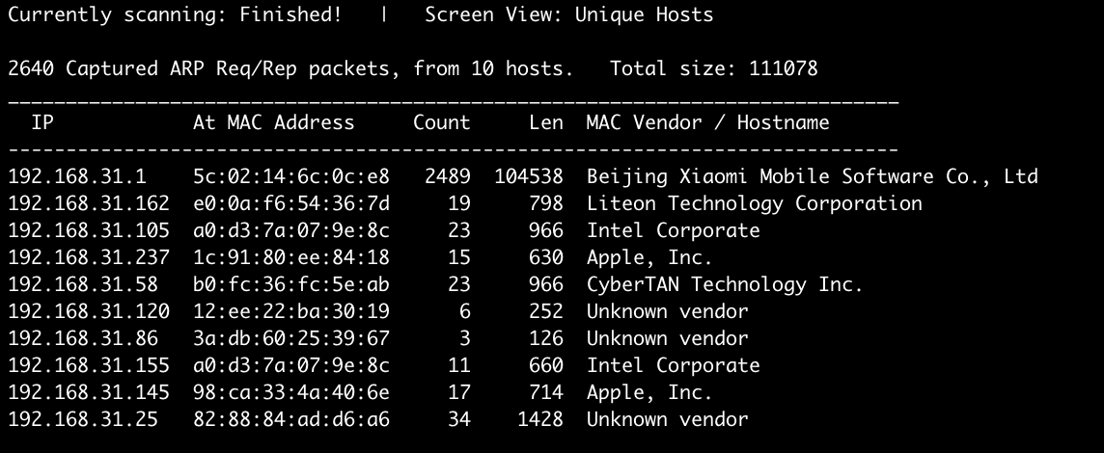This screenshot has width=1104, height=453.
Task: Click the IP address 192.168.31.1
Action: [77, 176]
